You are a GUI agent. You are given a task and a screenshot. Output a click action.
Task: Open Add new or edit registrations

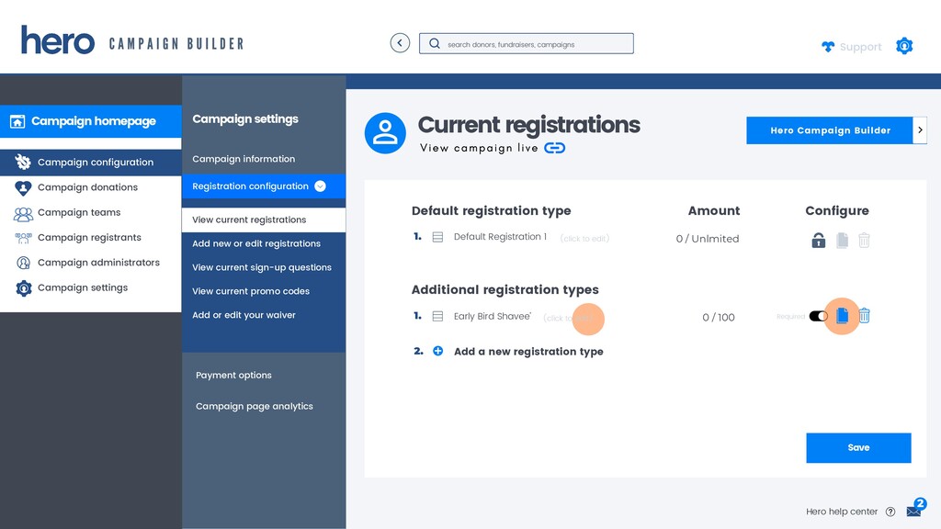pos(256,243)
